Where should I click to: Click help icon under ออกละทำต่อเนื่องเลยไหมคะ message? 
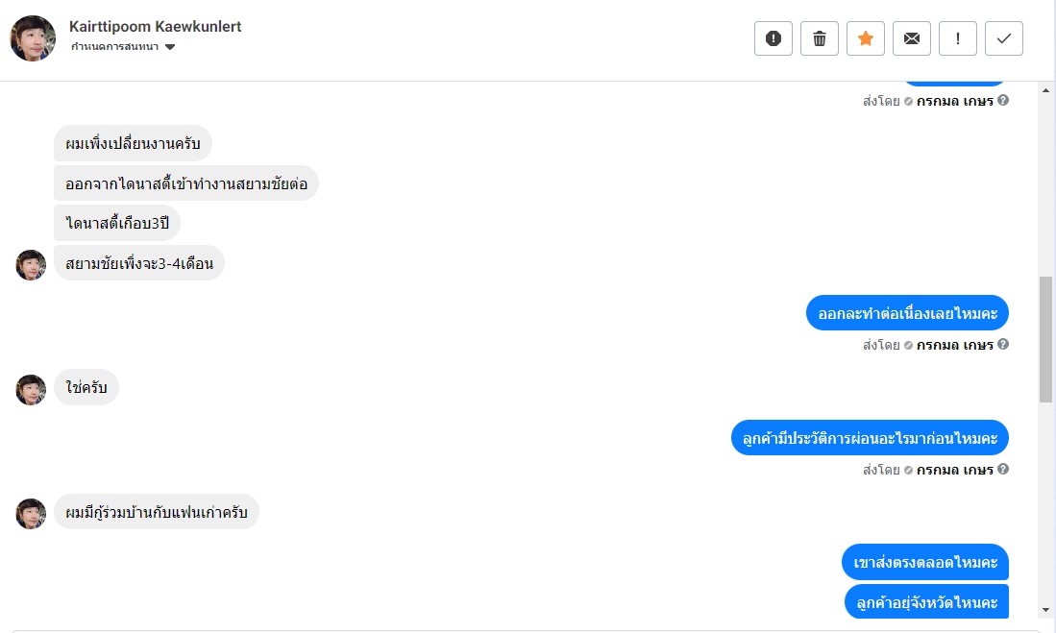[1003, 344]
